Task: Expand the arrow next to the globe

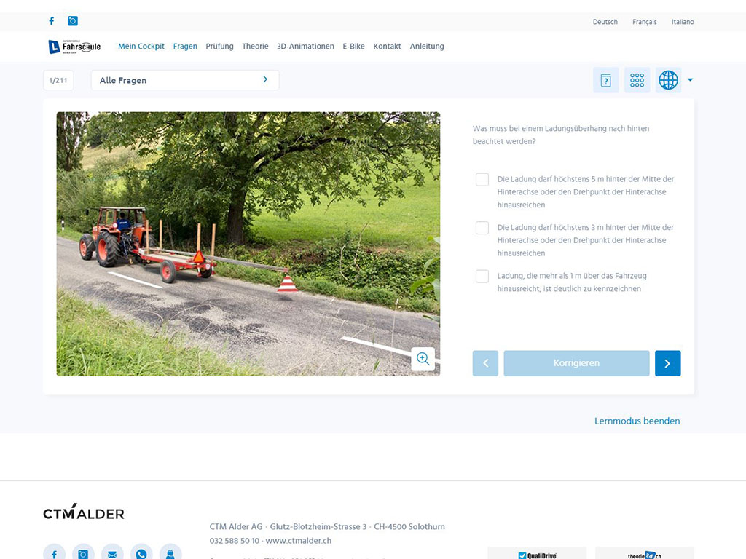Action: (690, 80)
